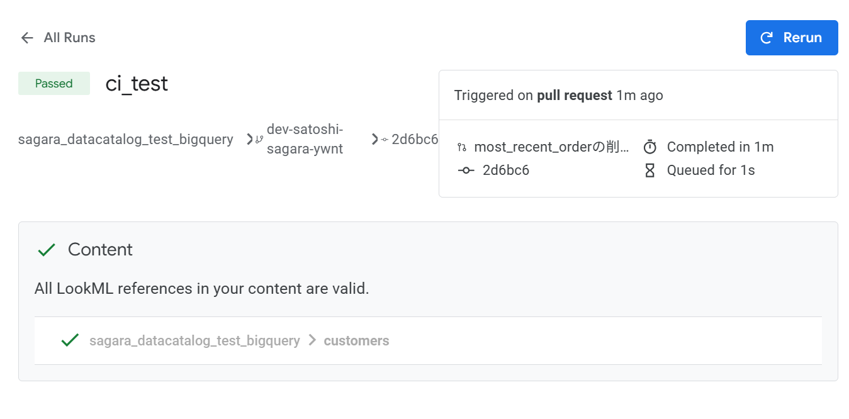Click the 2d6bc6 commit hash in the card
Image resolution: width=849 pixels, height=419 pixels.
pyautogui.click(x=506, y=170)
